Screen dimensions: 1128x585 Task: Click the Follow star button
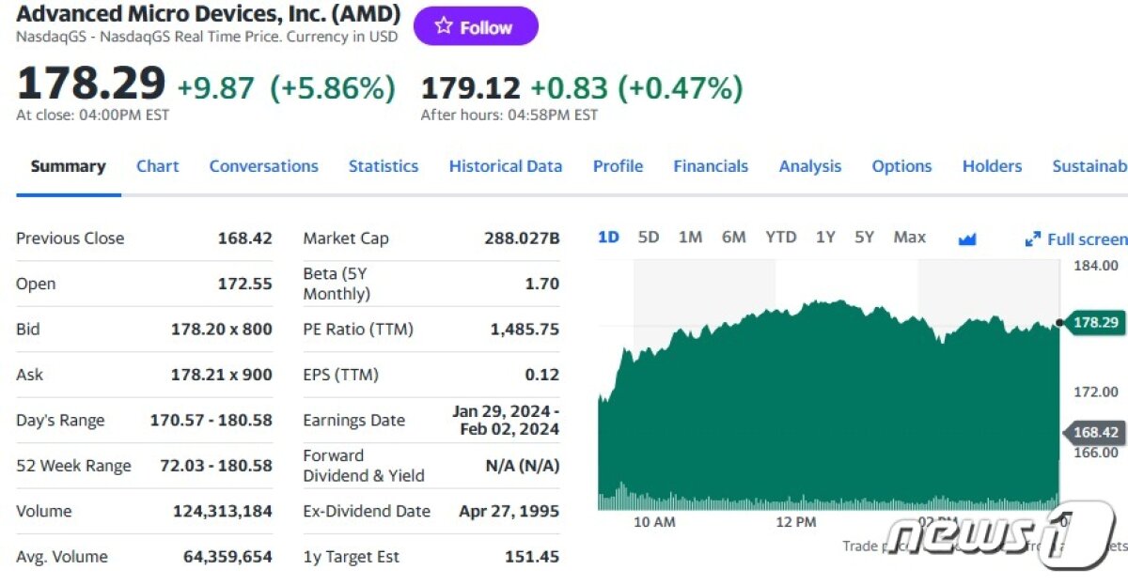475,27
